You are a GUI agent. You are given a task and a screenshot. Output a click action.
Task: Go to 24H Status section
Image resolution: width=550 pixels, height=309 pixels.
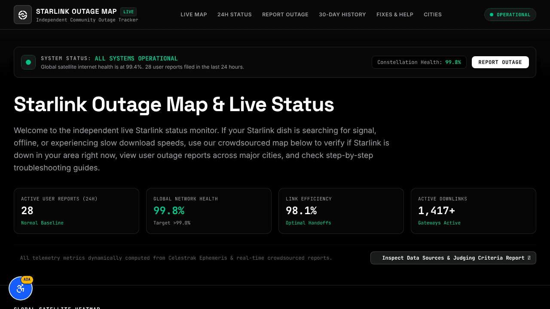tap(235, 15)
